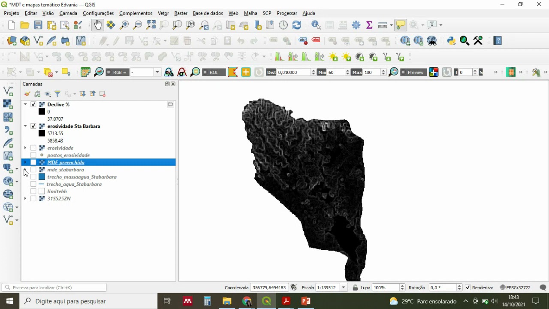This screenshot has height=309, width=549.
Task: Click the Add Raster Layer sidebar icon
Action: click(x=8, y=104)
